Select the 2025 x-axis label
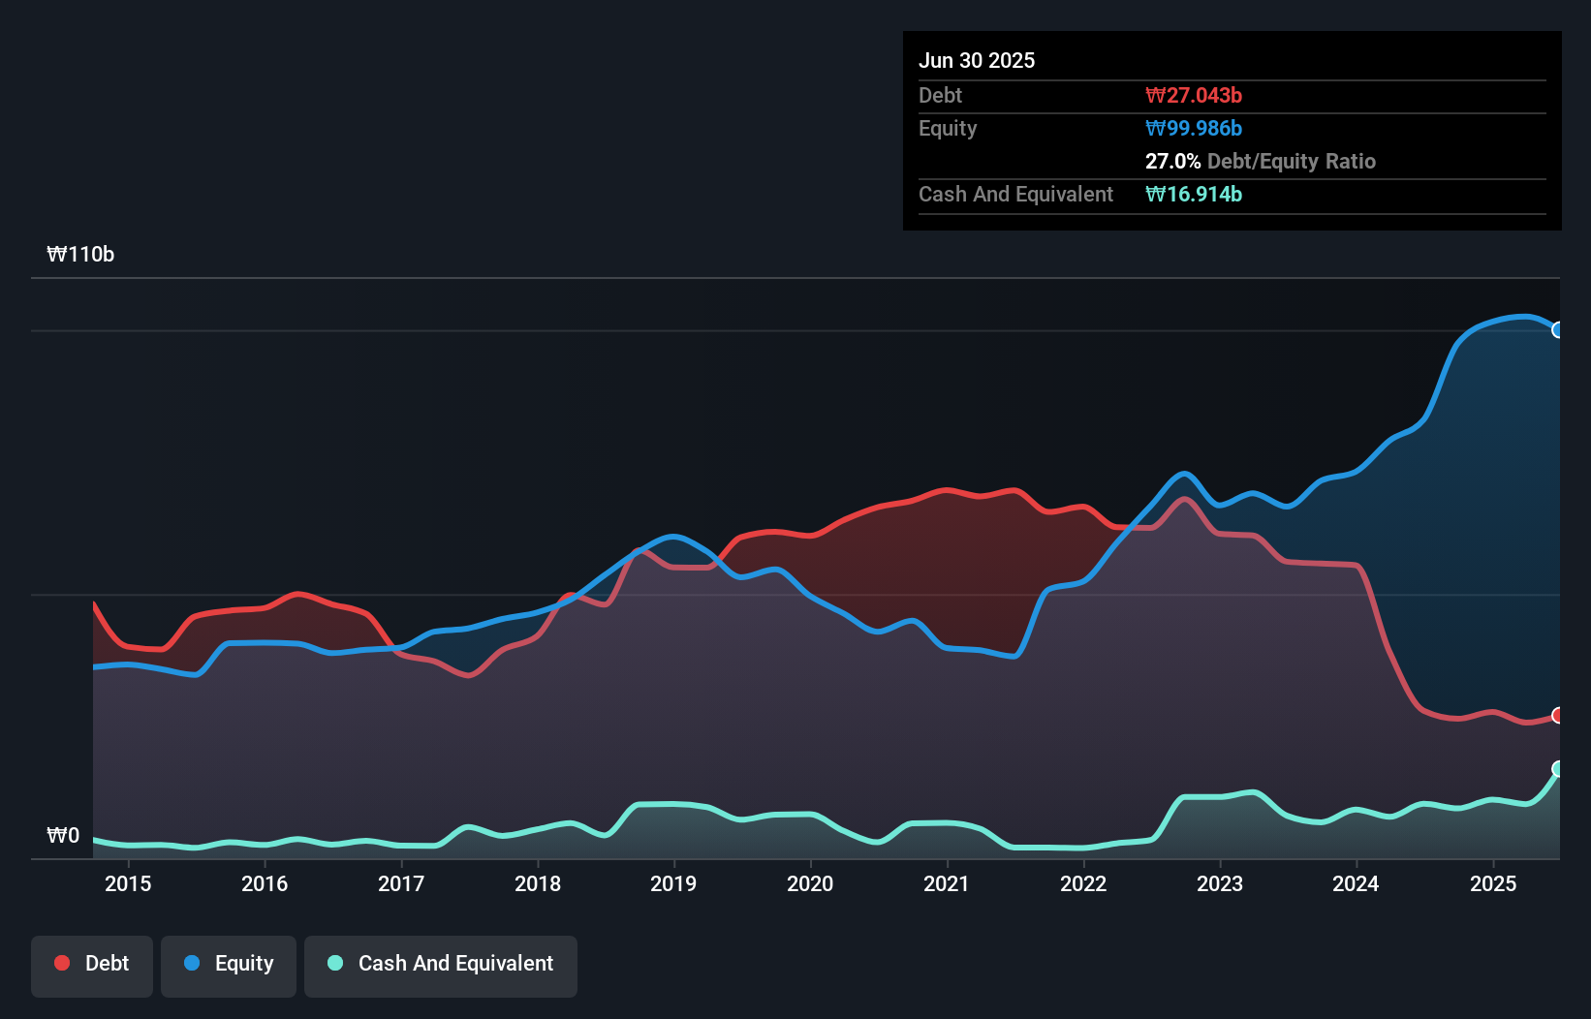This screenshot has height=1019, width=1591. [x=1493, y=883]
